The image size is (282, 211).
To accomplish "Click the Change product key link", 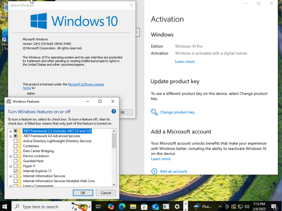I will click(177, 112).
